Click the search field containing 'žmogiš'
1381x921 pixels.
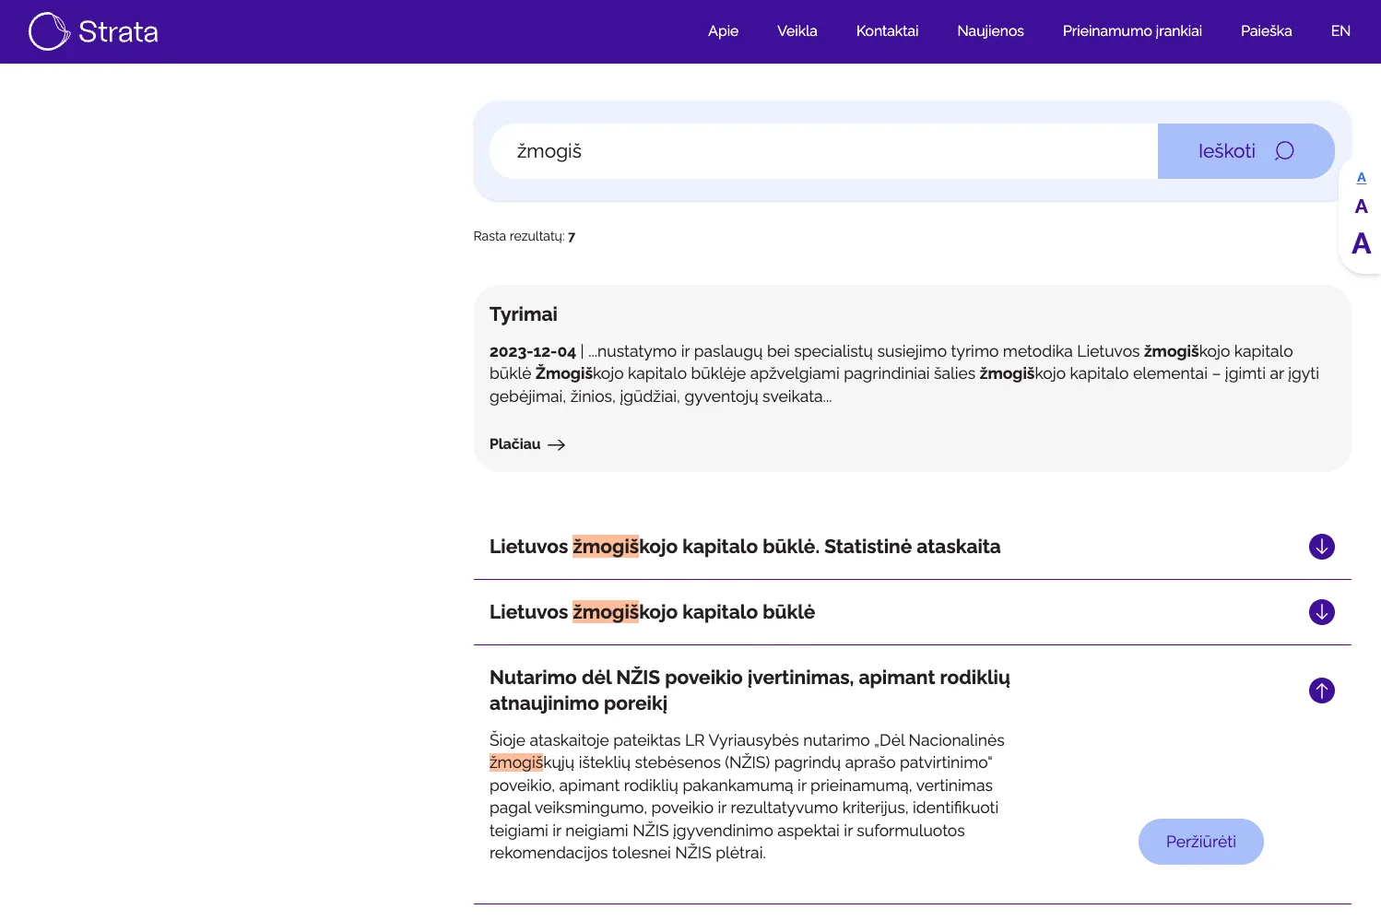click(822, 151)
